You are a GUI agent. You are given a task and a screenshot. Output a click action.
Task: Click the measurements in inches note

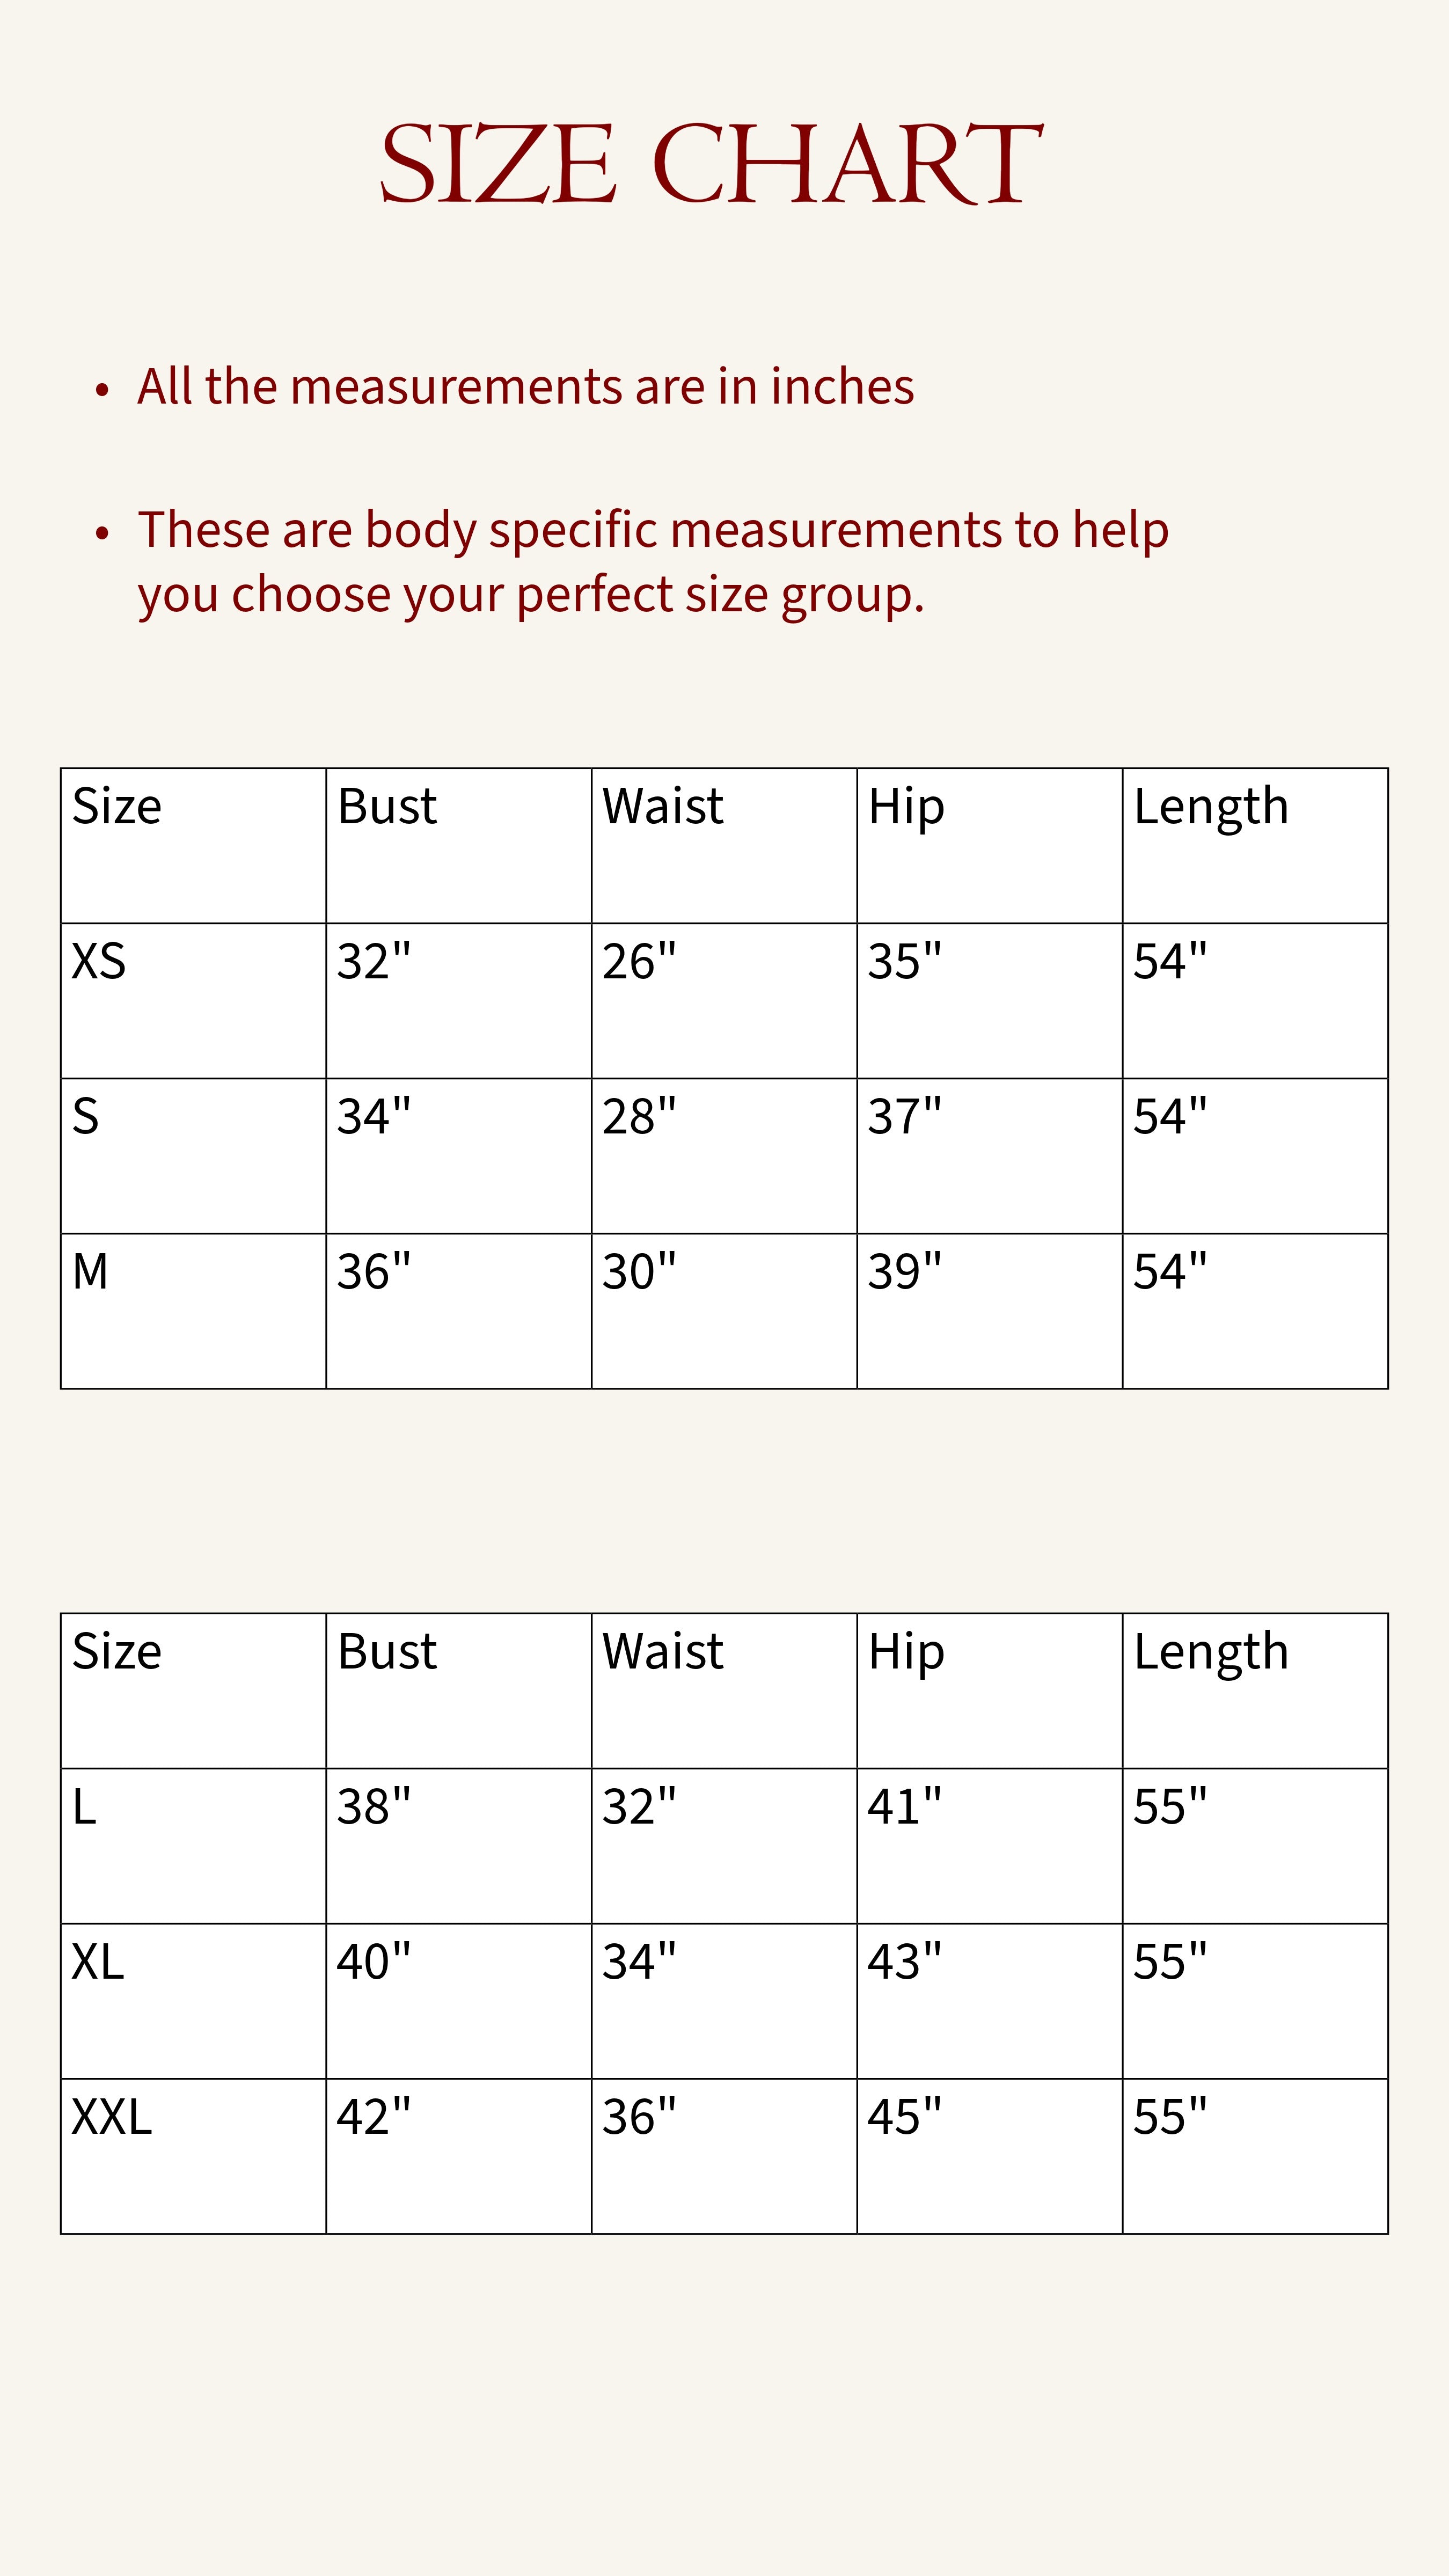click(526, 386)
